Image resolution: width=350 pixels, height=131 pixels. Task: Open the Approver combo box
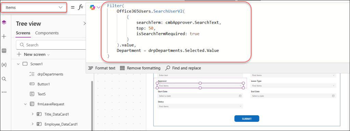point(200,86)
